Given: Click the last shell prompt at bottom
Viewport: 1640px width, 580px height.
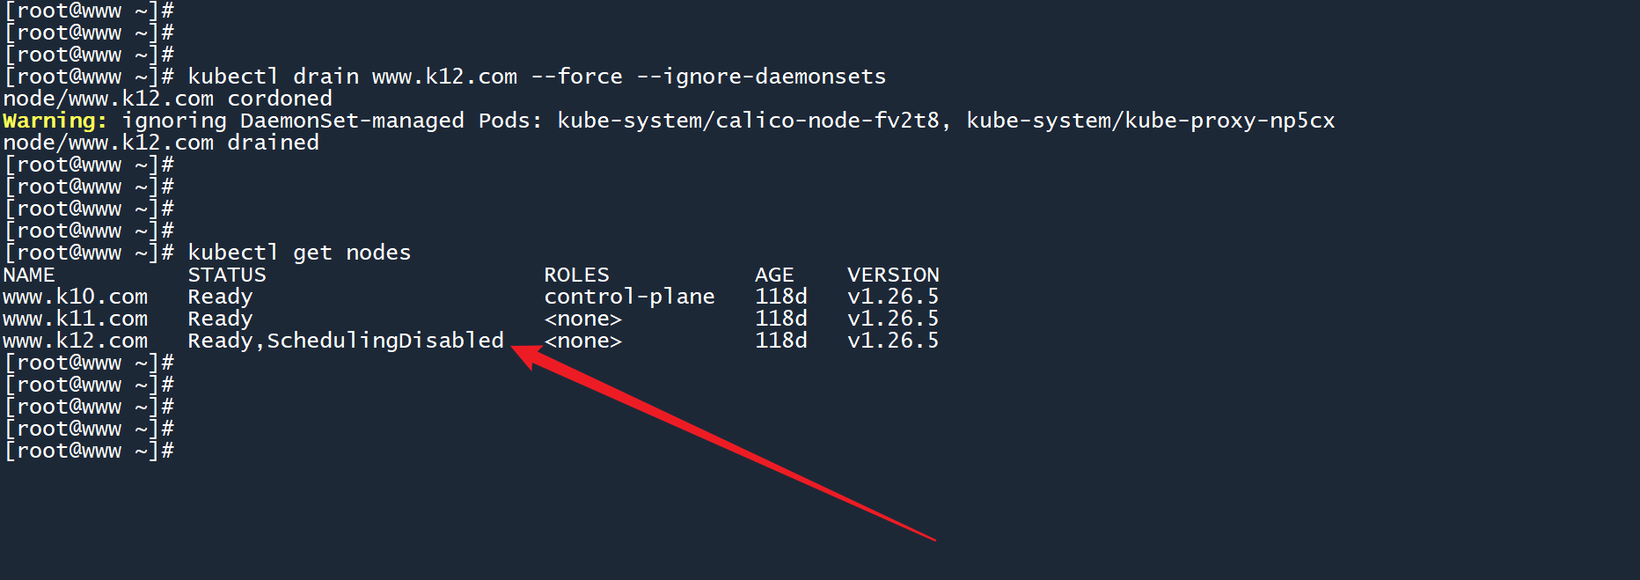Looking at the screenshot, I should coord(89,451).
